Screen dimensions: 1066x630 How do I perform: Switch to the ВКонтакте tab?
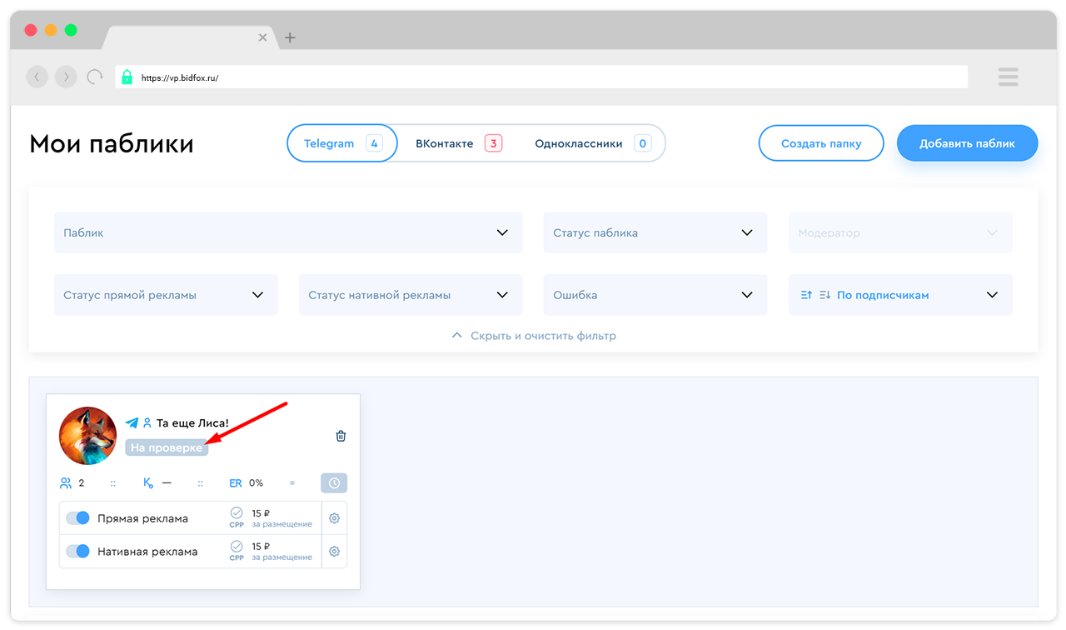[x=457, y=143]
